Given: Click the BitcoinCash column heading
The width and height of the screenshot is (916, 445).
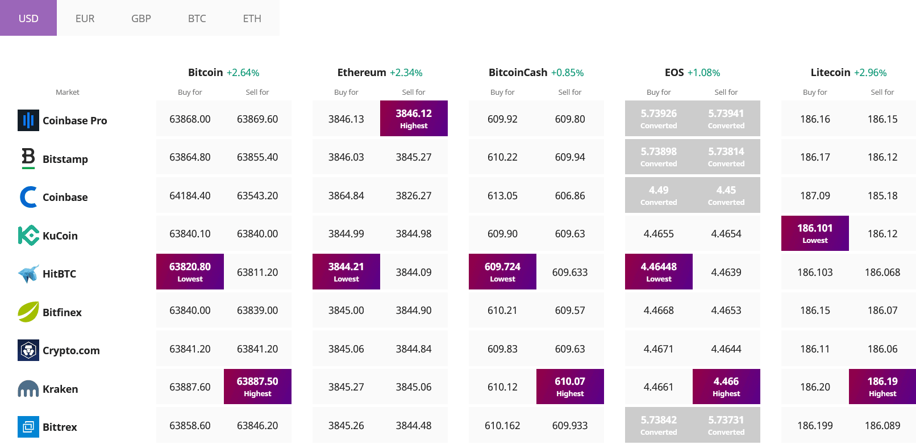Looking at the screenshot, I should pyautogui.click(x=518, y=72).
